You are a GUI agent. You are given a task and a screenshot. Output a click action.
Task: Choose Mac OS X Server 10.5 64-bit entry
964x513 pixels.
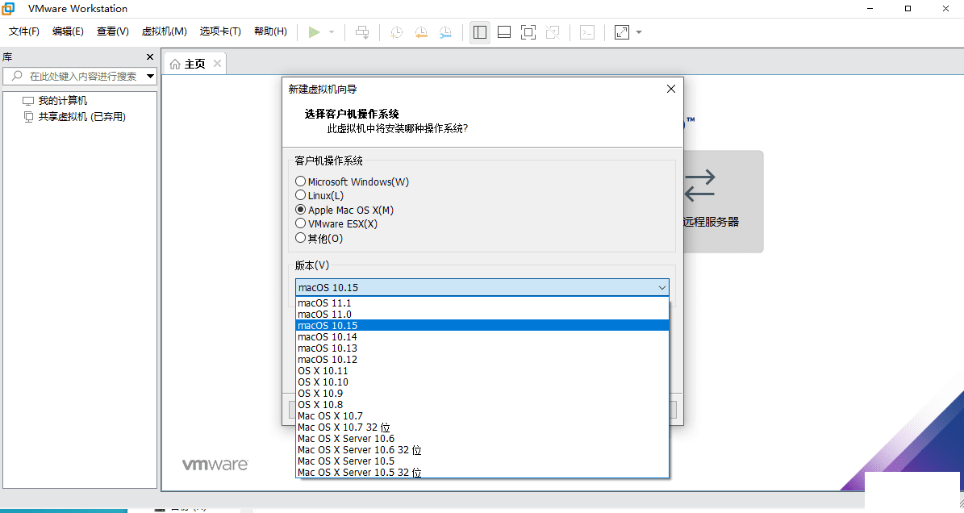[482, 461]
